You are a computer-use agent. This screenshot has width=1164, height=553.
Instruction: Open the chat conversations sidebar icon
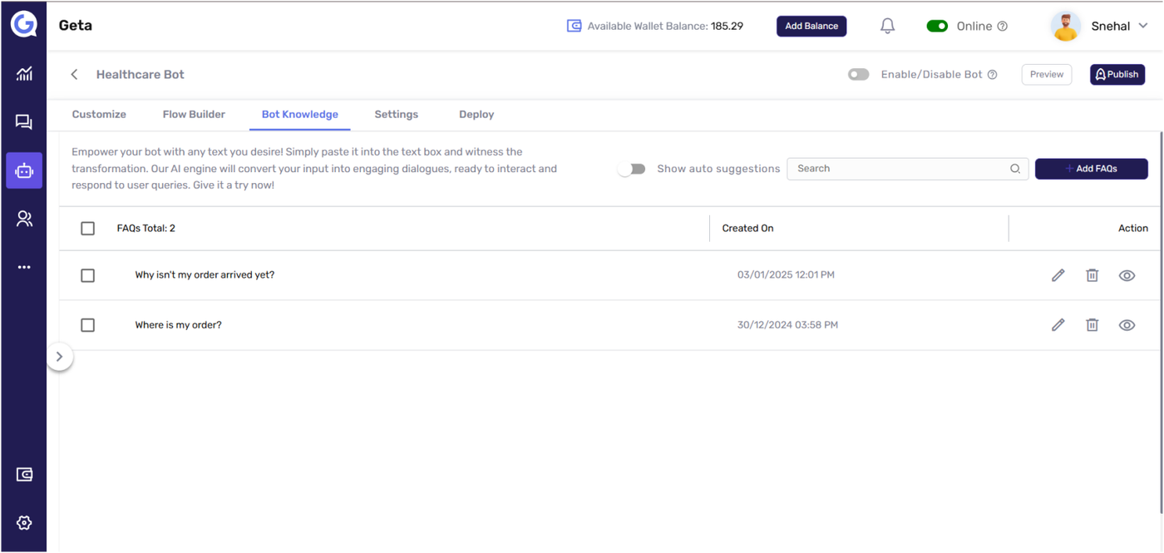click(24, 122)
